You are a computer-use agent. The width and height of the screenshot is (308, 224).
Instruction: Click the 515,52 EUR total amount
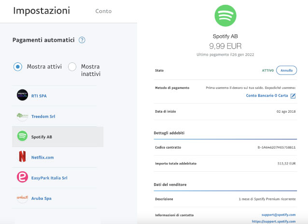286,164
